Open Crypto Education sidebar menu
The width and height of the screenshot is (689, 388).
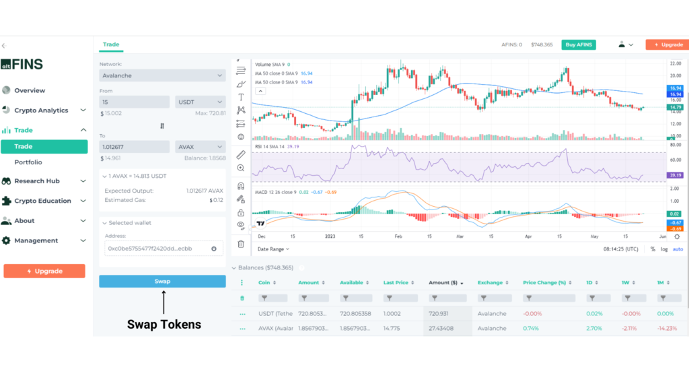pyautogui.click(x=44, y=201)
